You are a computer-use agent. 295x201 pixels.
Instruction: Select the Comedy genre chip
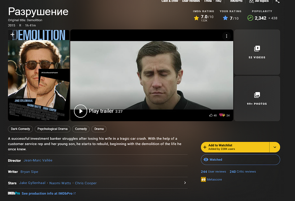[x=81, y=129]
